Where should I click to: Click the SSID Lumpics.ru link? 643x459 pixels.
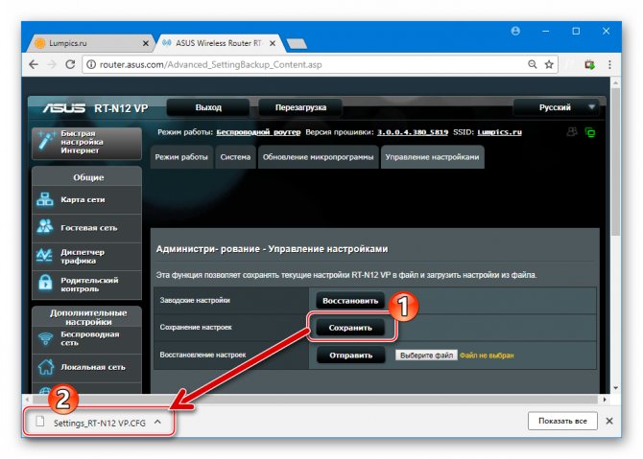(x=499, y=132)
